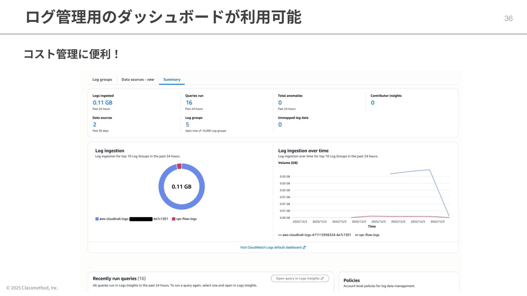This screenshot has height=296, width=527.
Task: Click external icon in Open query button
Action: (x=322, y=278)
